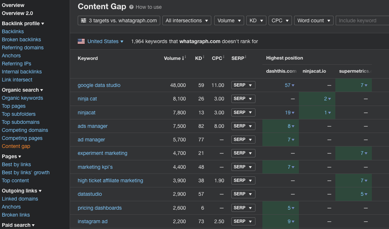
Task: Collapse the Outgoing links section
Action: [x=22, y=191]
